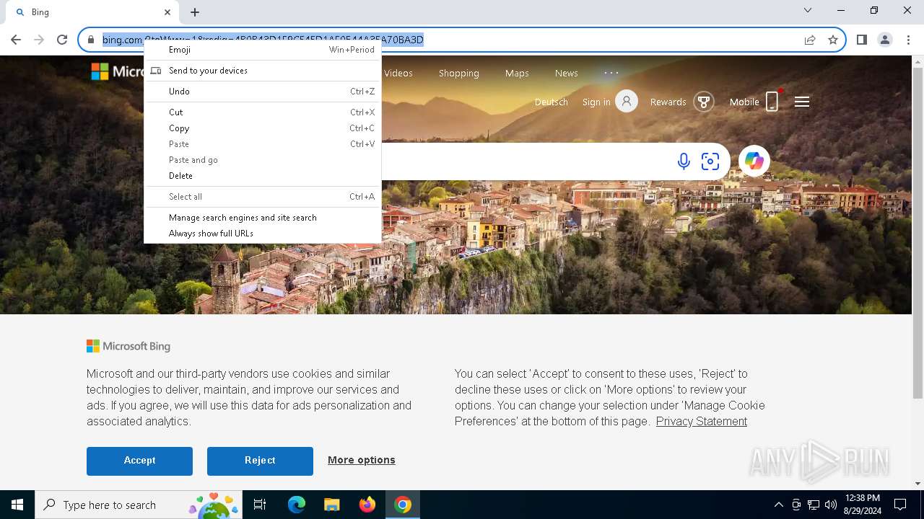Click the browser back arrow
This screenshot has height=519, width=924.
click(x=16, y=40)
